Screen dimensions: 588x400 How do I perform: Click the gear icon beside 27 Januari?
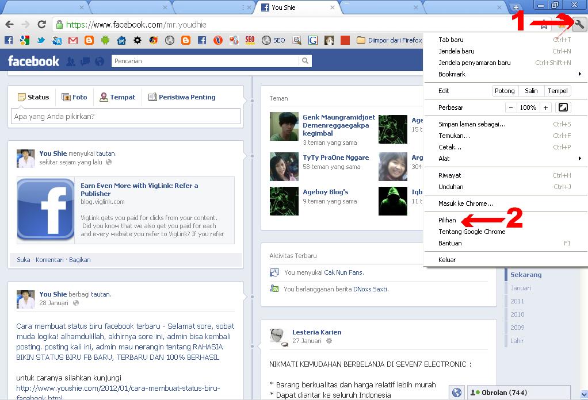coord(329,341)
